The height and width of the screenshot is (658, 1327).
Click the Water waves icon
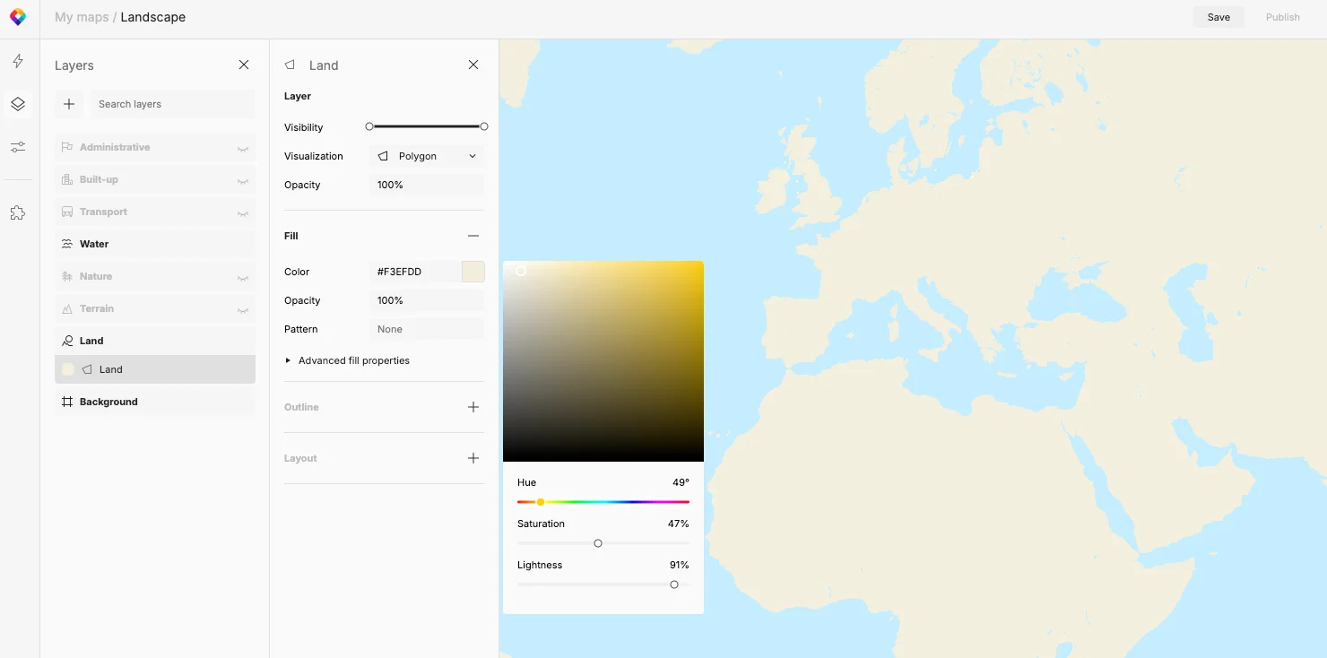point(67,244)
